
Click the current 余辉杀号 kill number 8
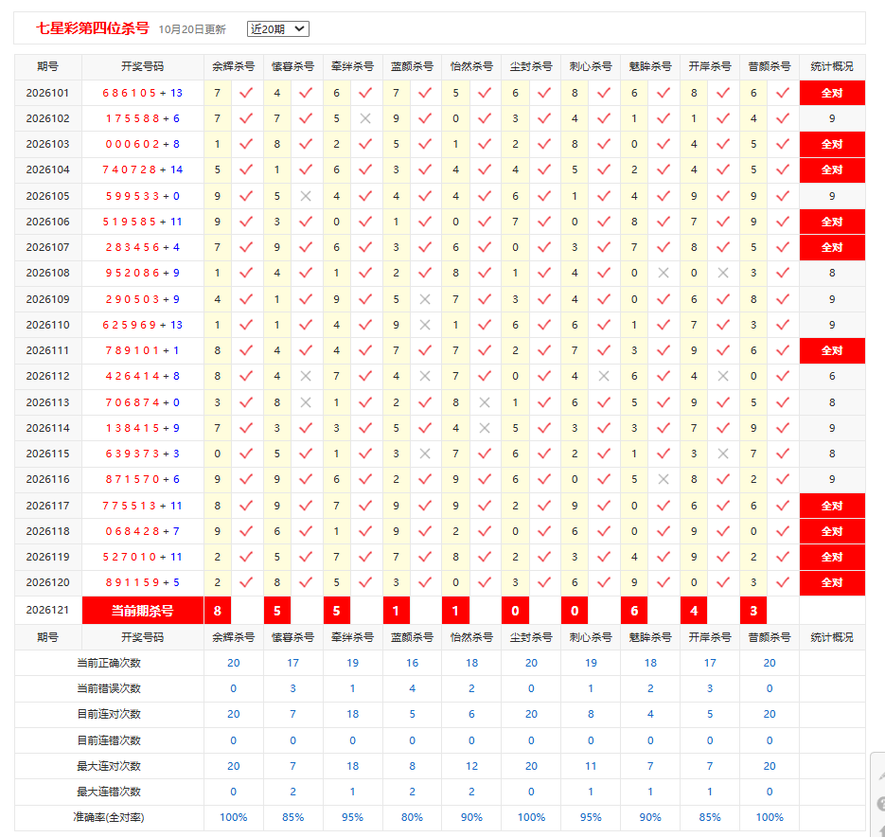(x=218, y=611)
